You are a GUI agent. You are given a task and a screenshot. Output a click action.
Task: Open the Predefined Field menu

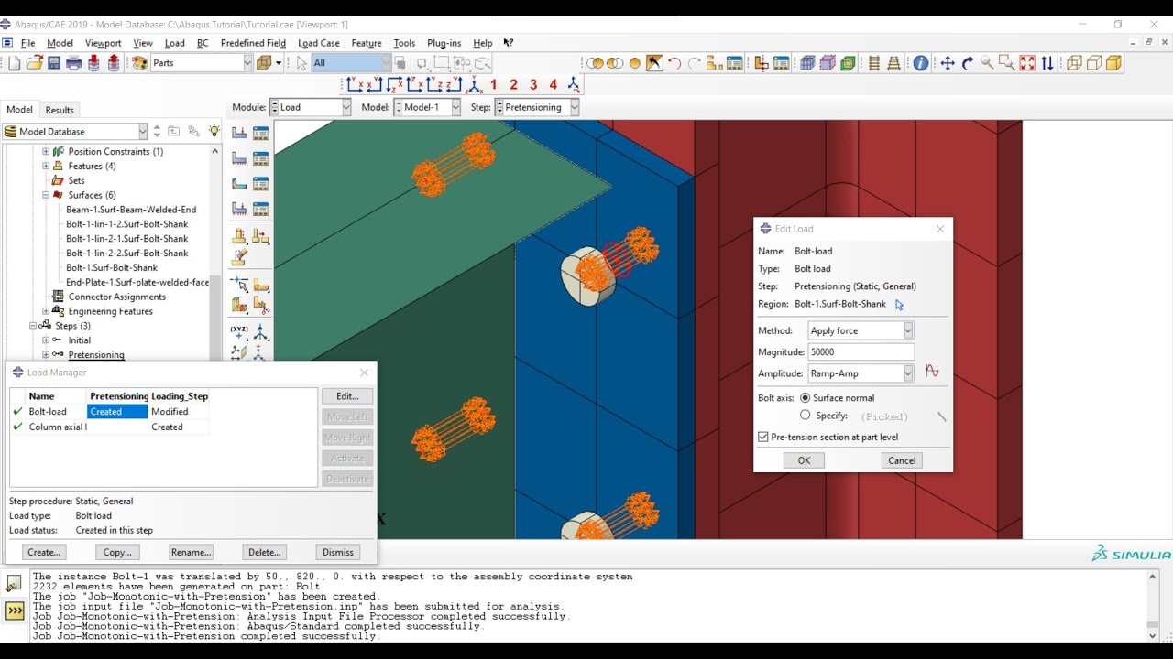(x=253, y=43)
